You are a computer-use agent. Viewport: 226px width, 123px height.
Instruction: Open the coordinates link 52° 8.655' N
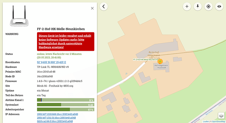51,62
